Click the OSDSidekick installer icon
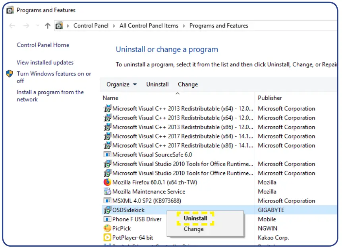 coord(107,210)
